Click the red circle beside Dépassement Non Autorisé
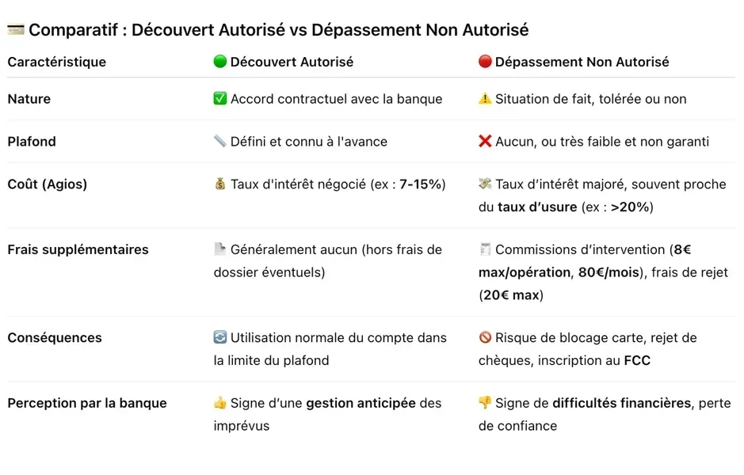 [x=485, y=62]
